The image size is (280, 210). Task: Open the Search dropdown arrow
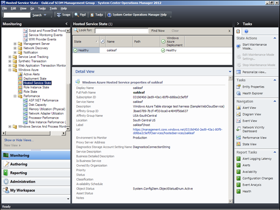(x=45, y=15)
